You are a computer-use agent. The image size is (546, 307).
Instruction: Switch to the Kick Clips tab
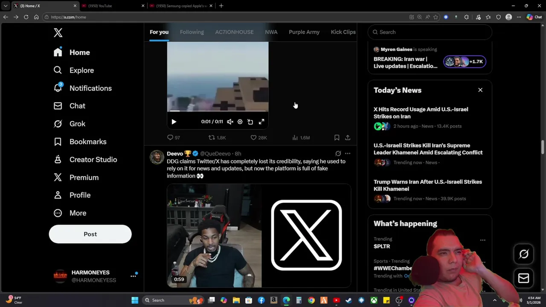pyautogui.click(x=343, y=32)
